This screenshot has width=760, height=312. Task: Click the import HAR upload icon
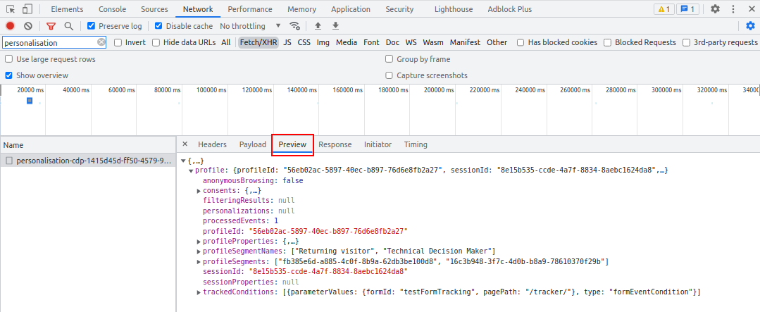click(x=318, y=25)
